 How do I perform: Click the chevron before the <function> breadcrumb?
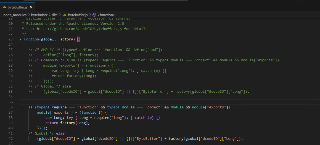coord(90,15)
